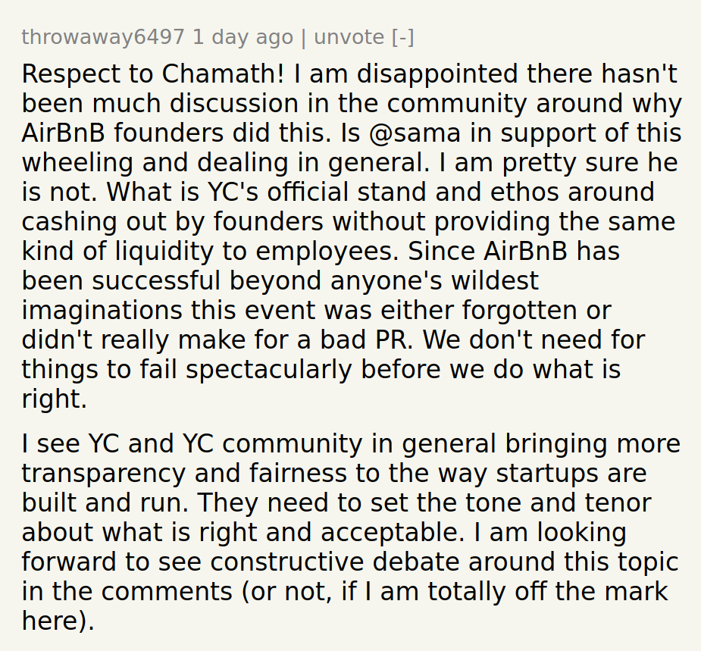Image resolution: width=701 pixels, height=651 pixels.
Task: Click the word 'imaginations' in first paragraph
Action: (x=102, y=310)
